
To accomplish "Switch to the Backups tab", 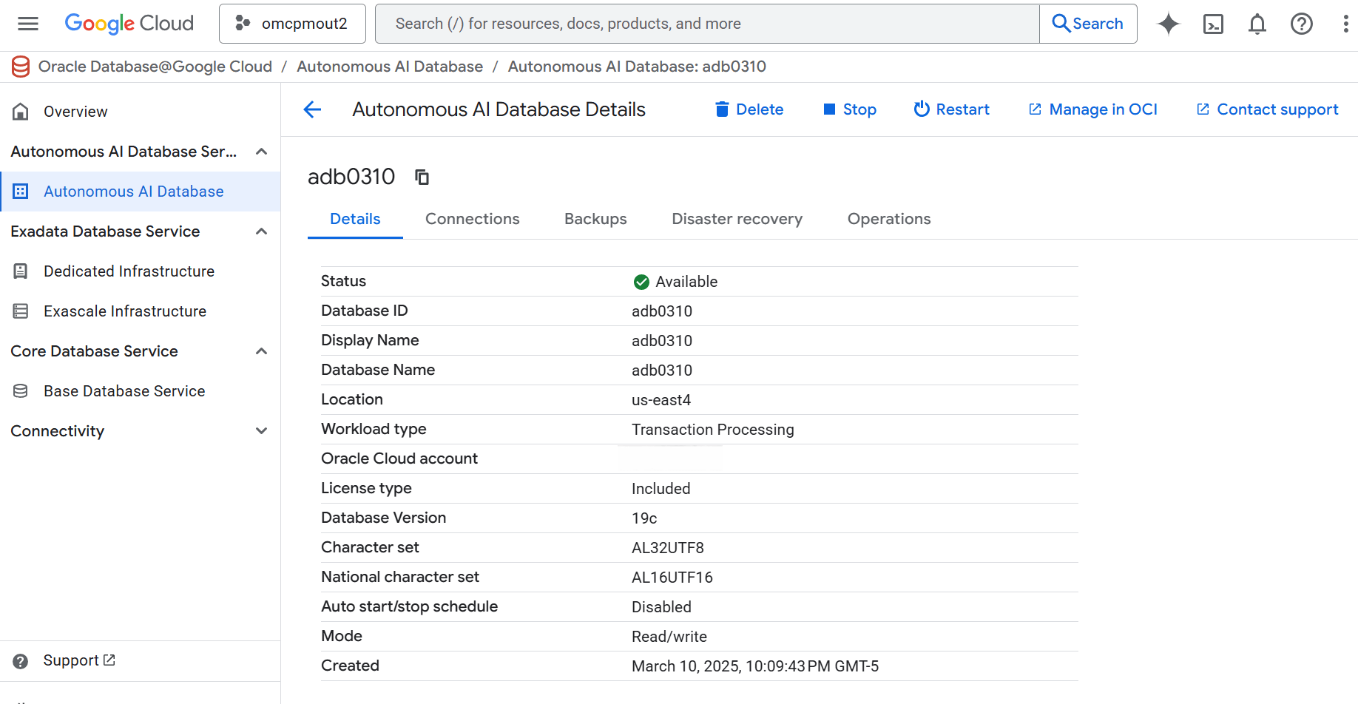I will pos(595,219).
